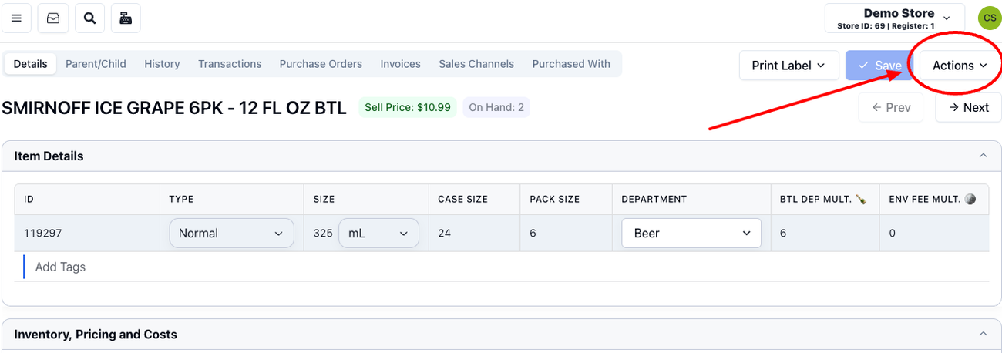Open the mL size unit dropdown
This screenshot has width=1002, height=353.
click(378, 234)
